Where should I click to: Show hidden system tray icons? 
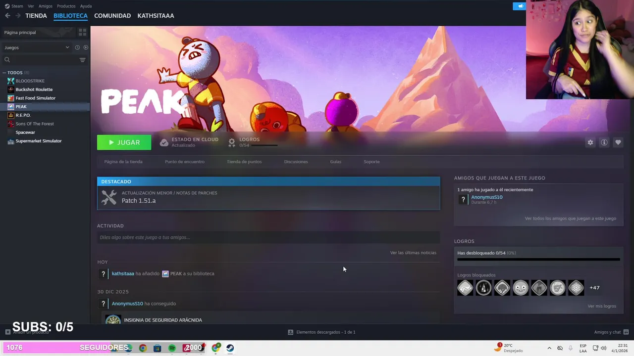point(549,348)
